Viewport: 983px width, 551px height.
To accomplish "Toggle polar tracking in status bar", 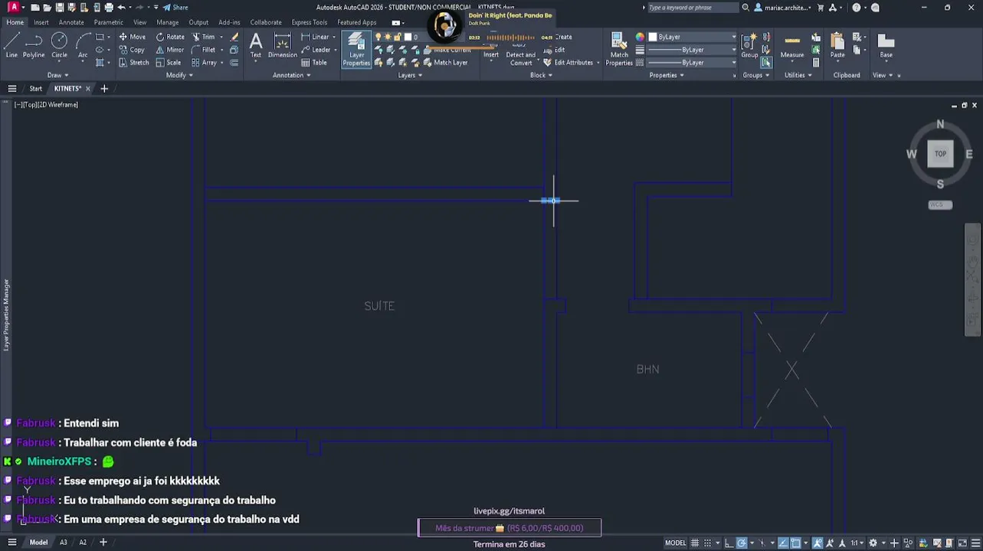I will point(742,543).
